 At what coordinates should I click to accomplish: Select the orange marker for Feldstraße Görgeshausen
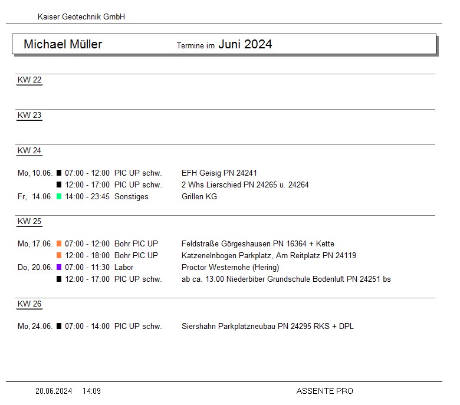pos(59,244)
